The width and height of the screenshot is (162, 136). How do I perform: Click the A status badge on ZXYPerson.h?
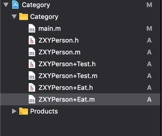point(149,40)
